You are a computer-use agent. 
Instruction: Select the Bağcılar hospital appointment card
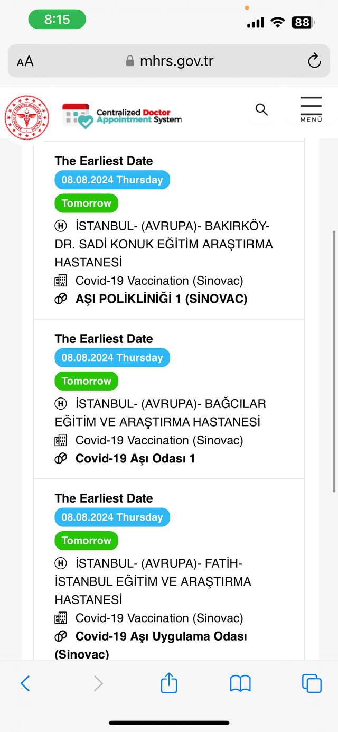pyautogui.click(x=169, y=399)
